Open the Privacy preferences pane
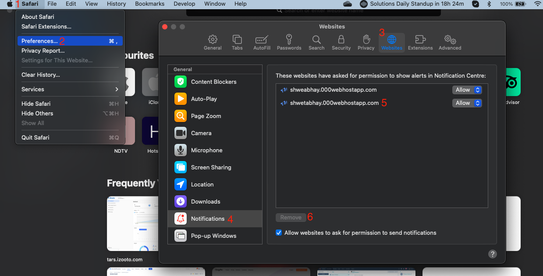This screenshot has height=276, width=543. click(x=366, y=43)
